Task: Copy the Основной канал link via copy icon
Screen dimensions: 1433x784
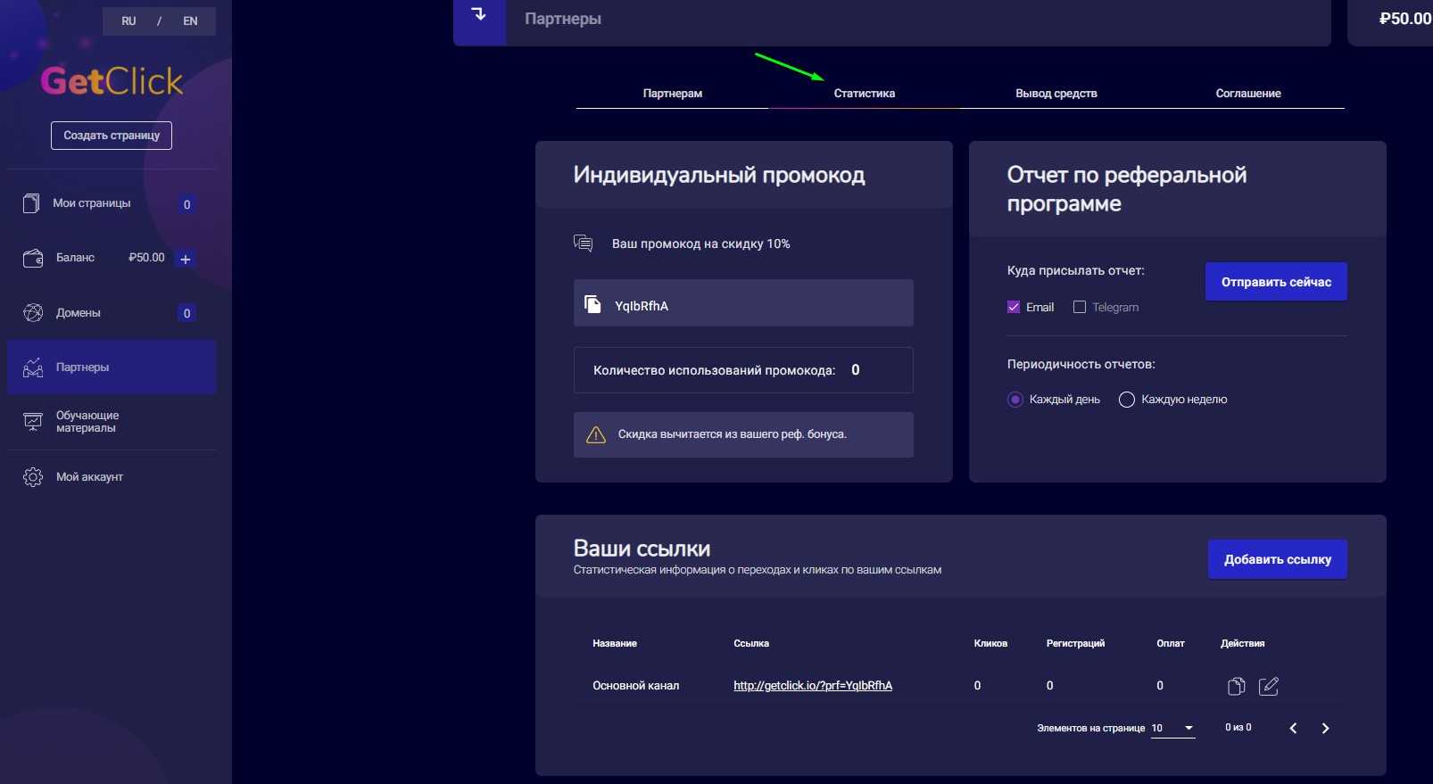Action: [x=1236, y=686]
